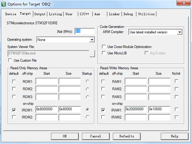Click the ROM1 Start field
Screen dimensions: 192x144
pyautogui.click(x=46, y=81)
